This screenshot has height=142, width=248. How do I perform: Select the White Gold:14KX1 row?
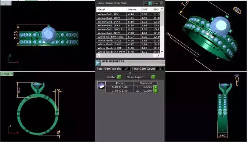tap(128, 48)
